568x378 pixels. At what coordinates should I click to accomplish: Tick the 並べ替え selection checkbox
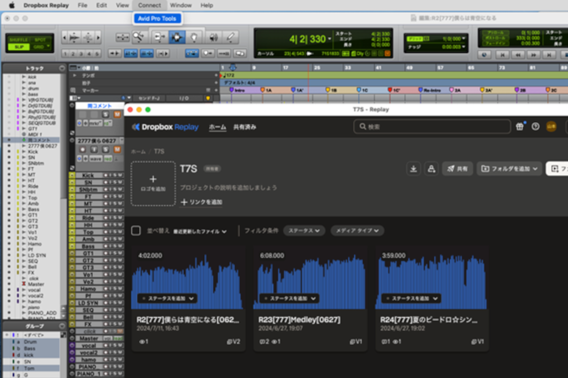pos(136,230)
